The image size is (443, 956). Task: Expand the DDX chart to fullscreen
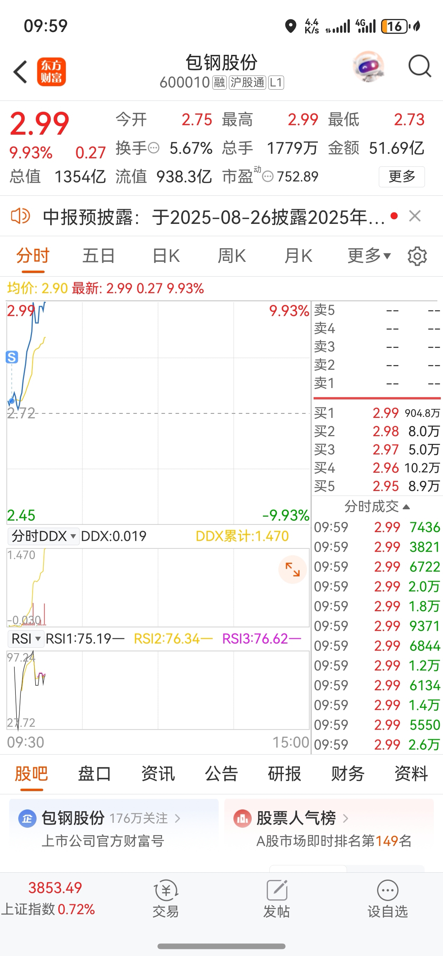[293, 569]
